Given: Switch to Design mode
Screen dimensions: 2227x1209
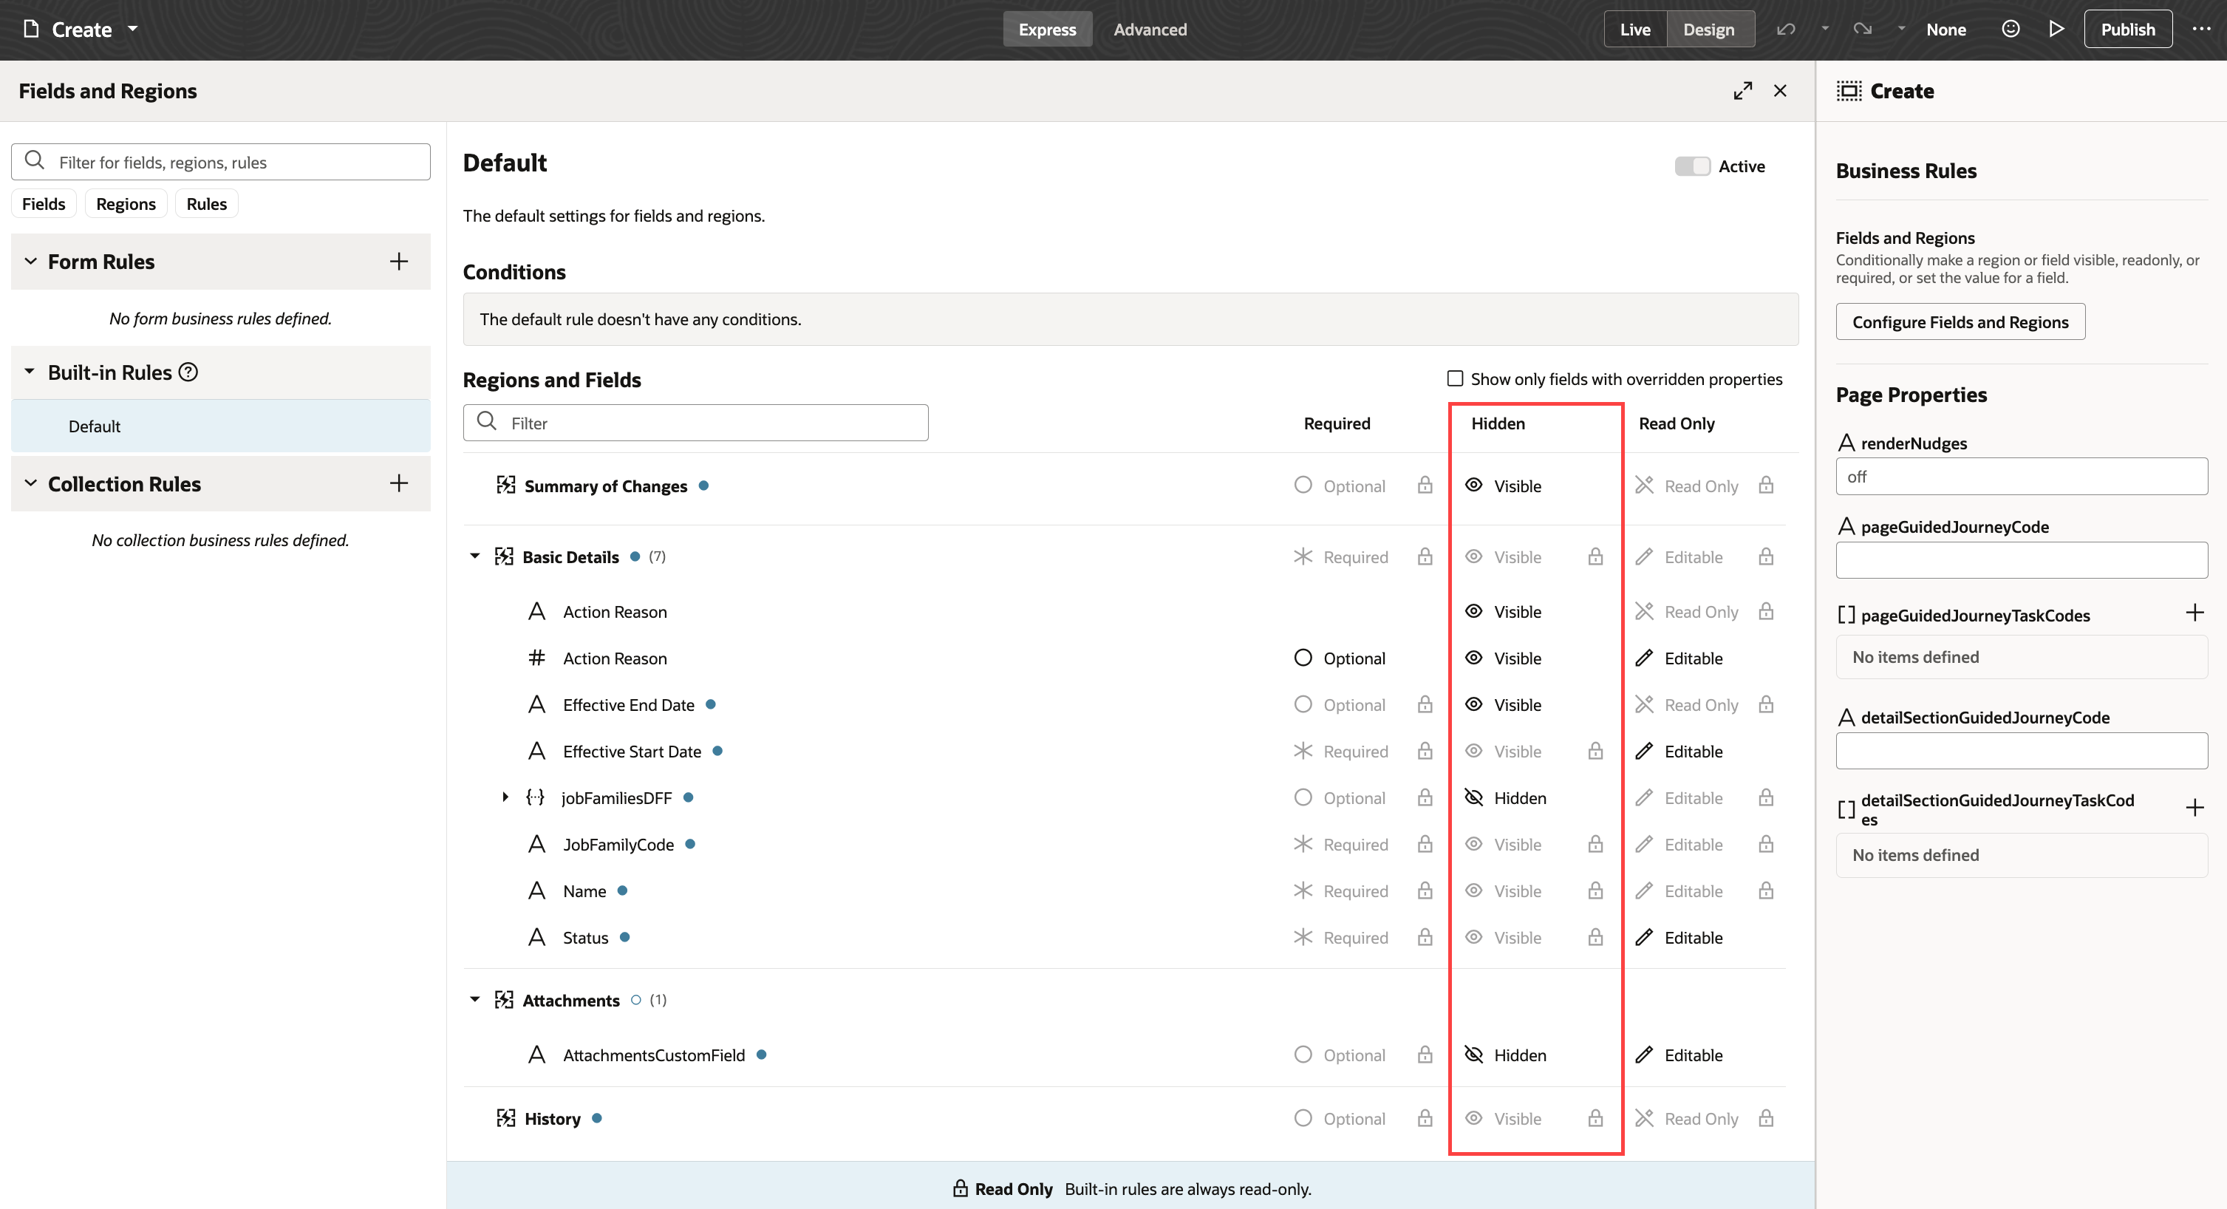Looking at the screenshot, I should 1708,30.
